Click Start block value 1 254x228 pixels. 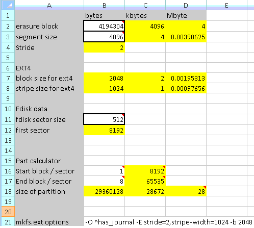(x=104, y=171)
